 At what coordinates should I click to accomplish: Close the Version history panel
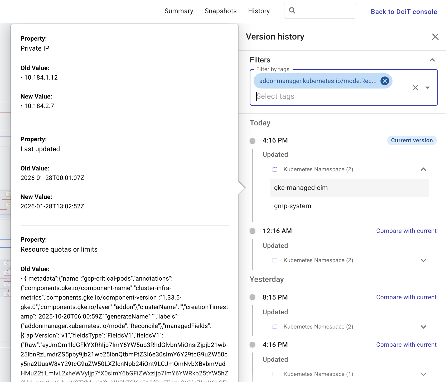pos(435,37)
